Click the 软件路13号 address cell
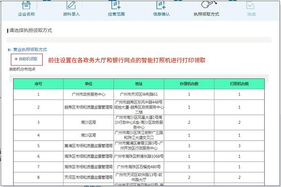This screenshot has width=281, height=187. point(139,177)
